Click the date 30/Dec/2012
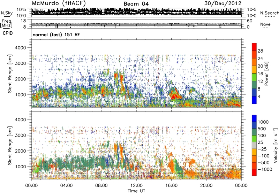The height and width of the screenshot is (193, 279). click(223, 3)
